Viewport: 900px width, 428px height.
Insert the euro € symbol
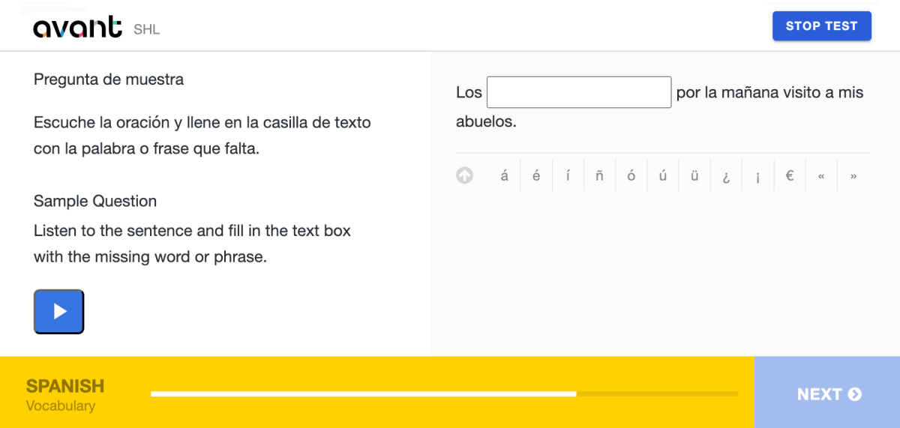[x=790, y=175]
